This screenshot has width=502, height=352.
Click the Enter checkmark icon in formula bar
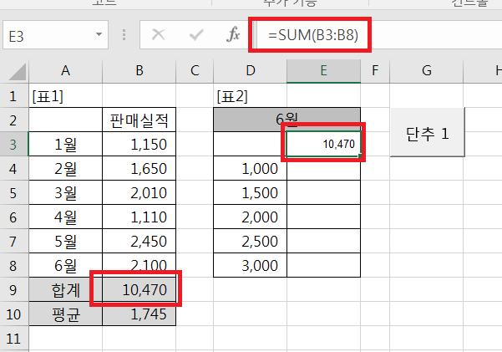[197, 36]
